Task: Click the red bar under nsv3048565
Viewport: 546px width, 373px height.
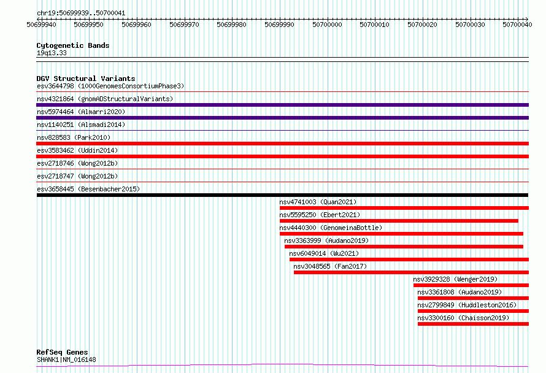Action: point(411,272)
